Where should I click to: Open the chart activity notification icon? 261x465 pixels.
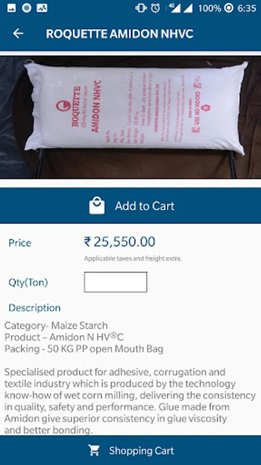42,8
